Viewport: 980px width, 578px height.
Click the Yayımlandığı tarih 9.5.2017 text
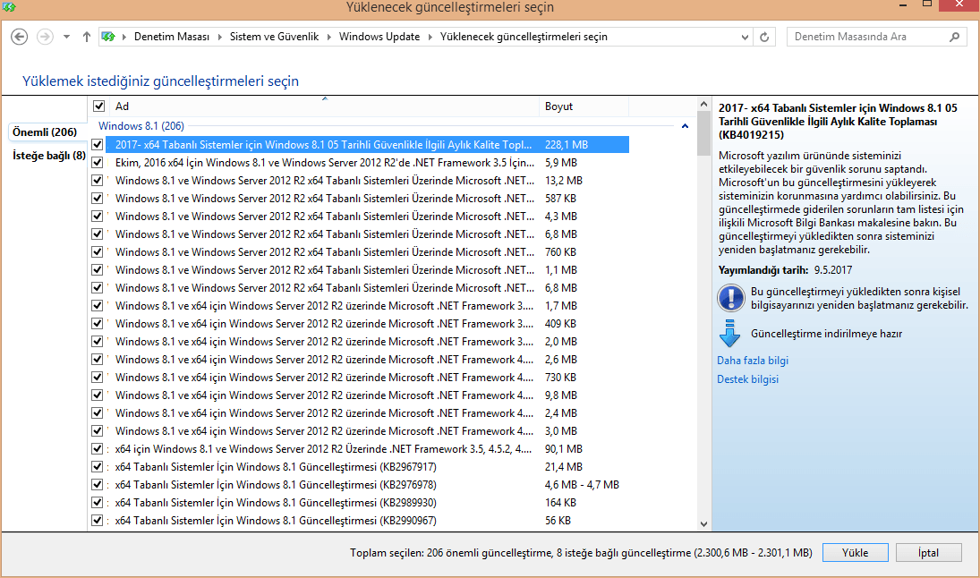[785, 270]
